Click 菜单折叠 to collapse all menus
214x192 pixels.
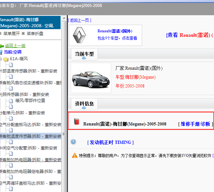(35, 34)
